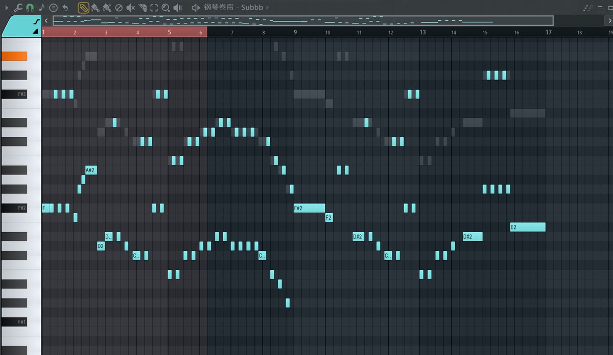Select the A#2 note in bar 2

click(x=91, y=170)
